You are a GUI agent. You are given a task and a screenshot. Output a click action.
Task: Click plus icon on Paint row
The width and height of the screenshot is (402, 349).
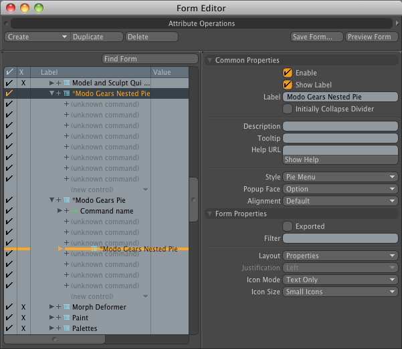coord(58,318)
